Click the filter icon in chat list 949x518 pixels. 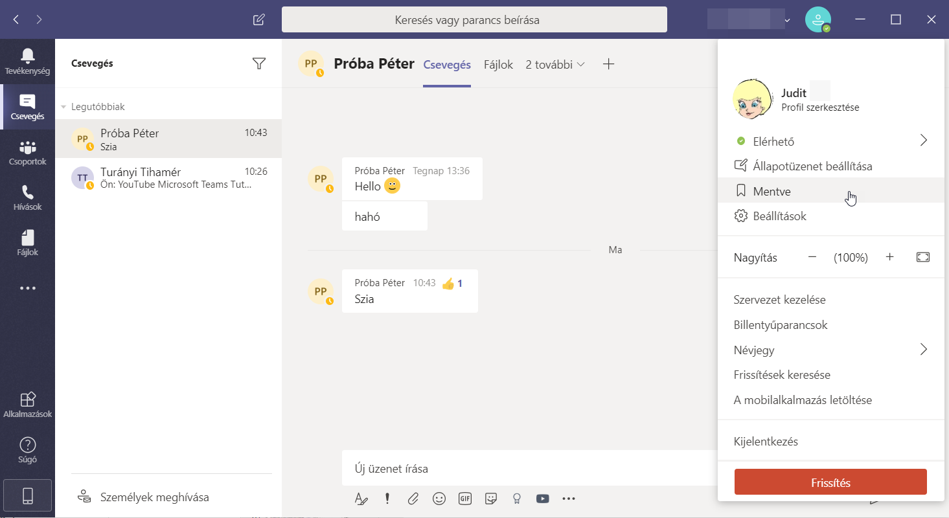pos(259,63)
